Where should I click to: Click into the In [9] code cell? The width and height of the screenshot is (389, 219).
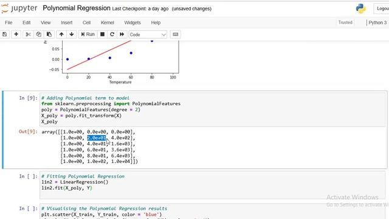click(x=213, y=109)
